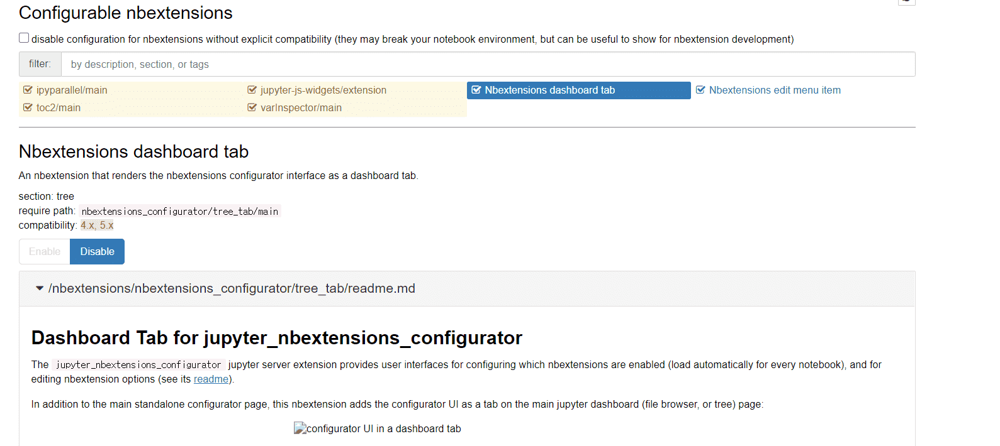Click the Nbextensions edit menu item check icon
The width and height of the screenshot is (1000, 446).
tap(700, 90)
